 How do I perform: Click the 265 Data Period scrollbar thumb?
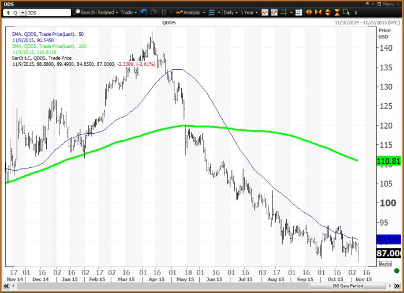(x=347, y=286)
